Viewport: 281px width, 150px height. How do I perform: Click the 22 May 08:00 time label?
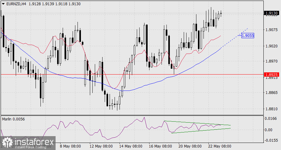point(220,146)
